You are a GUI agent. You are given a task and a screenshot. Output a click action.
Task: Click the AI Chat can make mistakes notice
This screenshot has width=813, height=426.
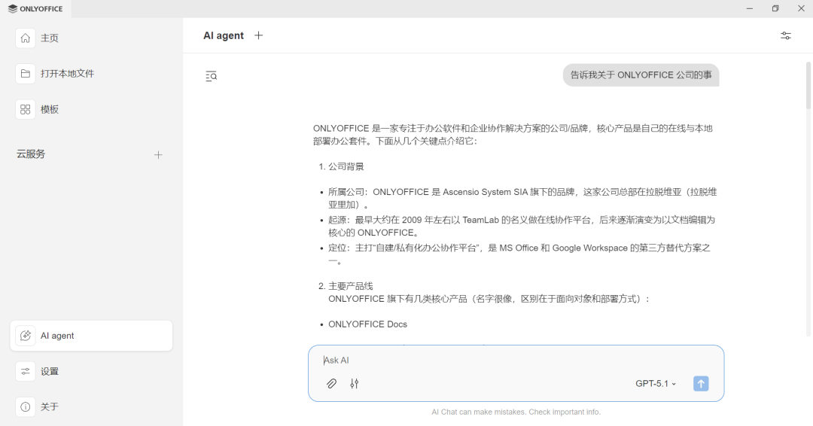click(x=516, y=412)
